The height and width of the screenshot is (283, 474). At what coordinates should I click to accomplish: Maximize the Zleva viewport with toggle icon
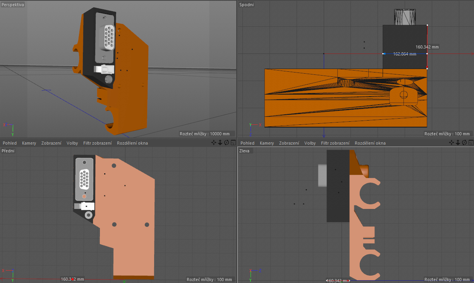point(471,143)
